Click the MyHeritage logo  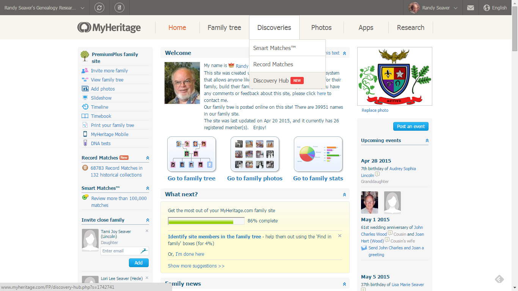coord(109,28)
